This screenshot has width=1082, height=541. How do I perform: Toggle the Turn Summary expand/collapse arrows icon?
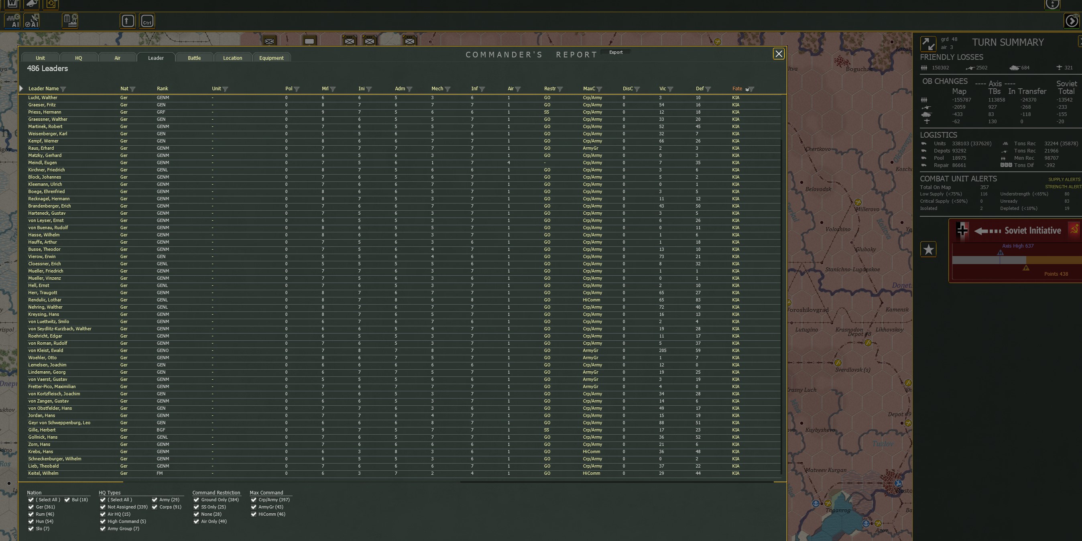(x=928, y=44)
